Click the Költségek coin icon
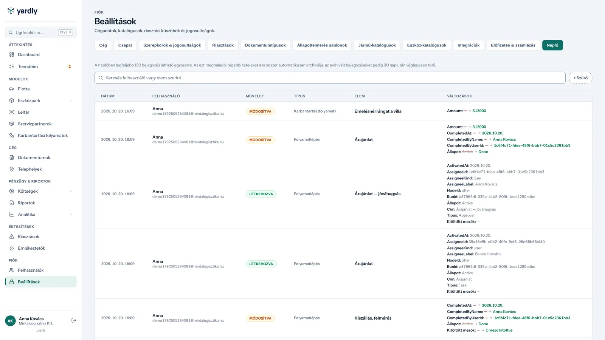Image resolution: width=605 pixels, height=340 pixels. (x=11, y=191)
